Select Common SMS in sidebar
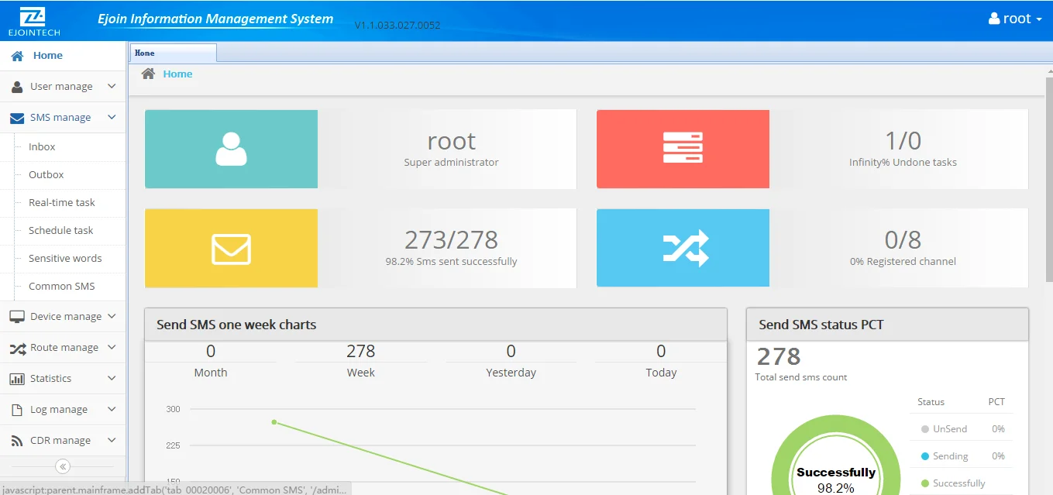 [61, 287]
